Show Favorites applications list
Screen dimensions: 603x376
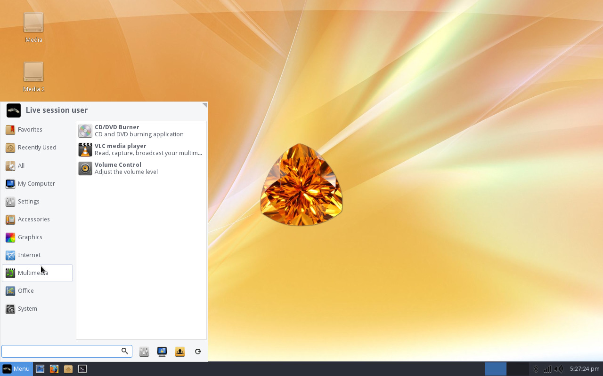(30, 129)
